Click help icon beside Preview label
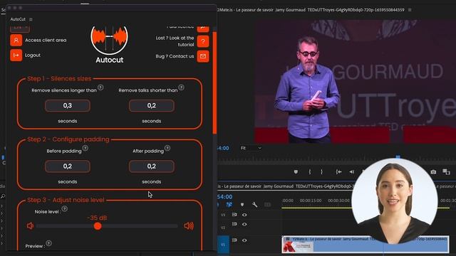 (x=48, y=243)
